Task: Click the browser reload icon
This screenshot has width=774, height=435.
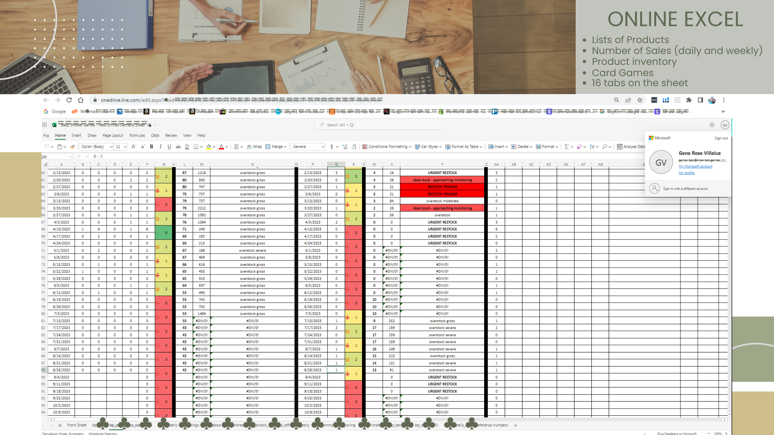Action: (69, 100)
